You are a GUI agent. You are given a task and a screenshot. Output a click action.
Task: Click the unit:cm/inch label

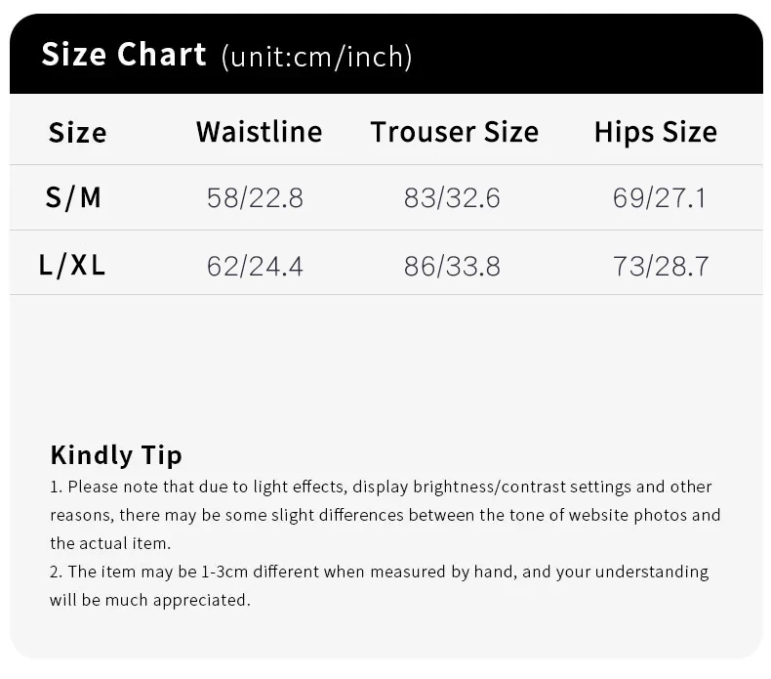click(317, 57)
